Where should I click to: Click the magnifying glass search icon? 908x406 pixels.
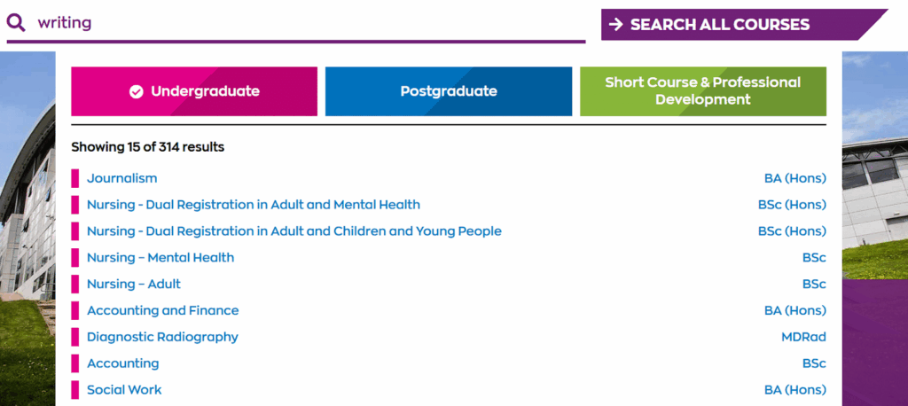16,23
